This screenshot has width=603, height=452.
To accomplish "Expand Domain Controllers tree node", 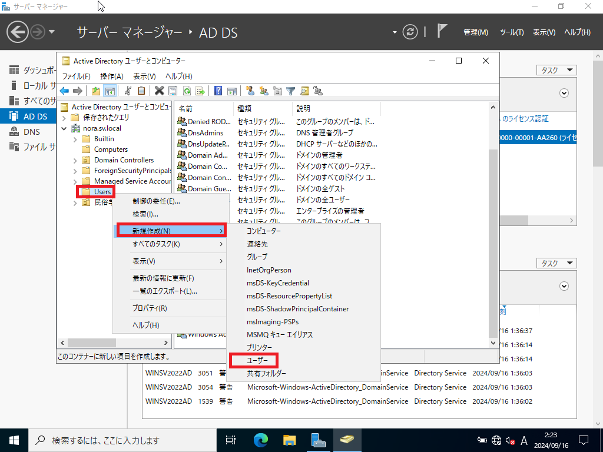I will click(x=75, y=160).
